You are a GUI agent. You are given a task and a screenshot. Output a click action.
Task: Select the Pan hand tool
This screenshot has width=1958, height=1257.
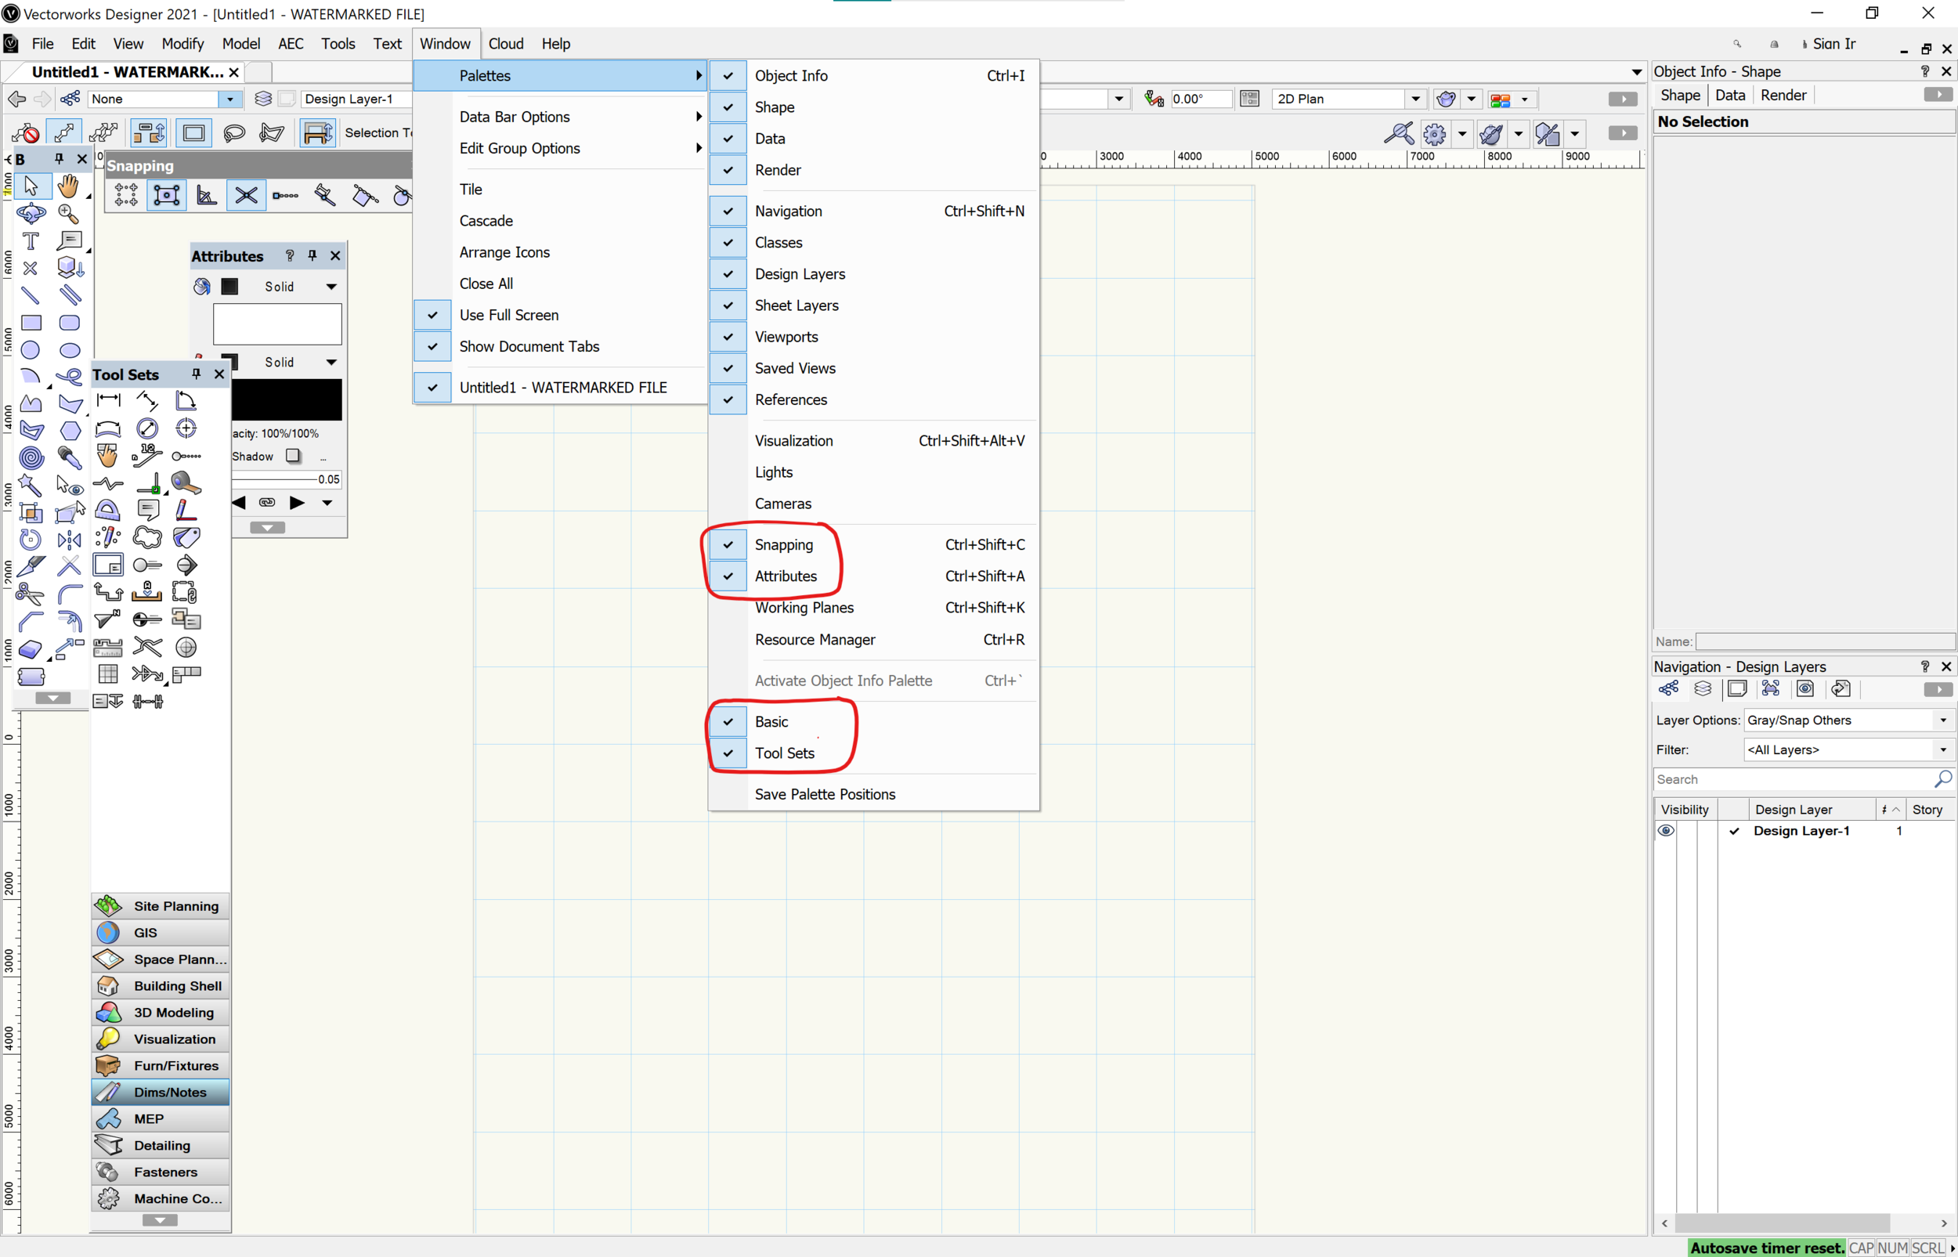[69, 186]
